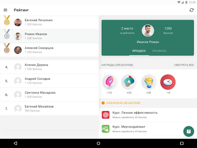Open Ксения Дерина's rating entry
The image size is (197, 148).
(49, 67)
